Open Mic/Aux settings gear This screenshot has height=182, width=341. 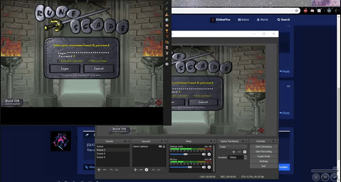[x=209, y=167]
